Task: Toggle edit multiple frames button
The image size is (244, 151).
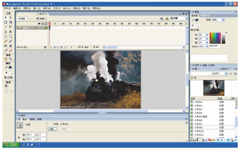Action: pos(61,47)
